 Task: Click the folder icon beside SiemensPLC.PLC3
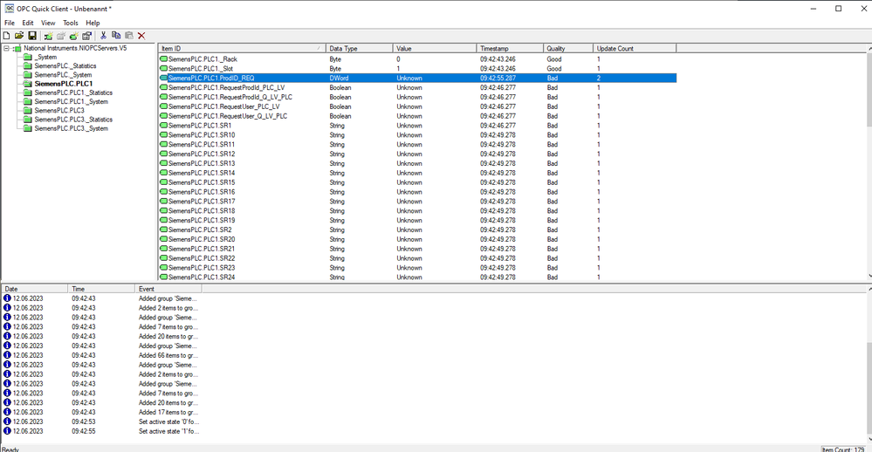28,111
